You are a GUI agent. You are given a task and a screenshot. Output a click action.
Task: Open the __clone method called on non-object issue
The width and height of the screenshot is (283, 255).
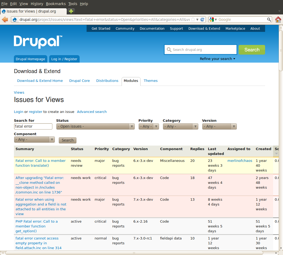click(x=40, y=185)
